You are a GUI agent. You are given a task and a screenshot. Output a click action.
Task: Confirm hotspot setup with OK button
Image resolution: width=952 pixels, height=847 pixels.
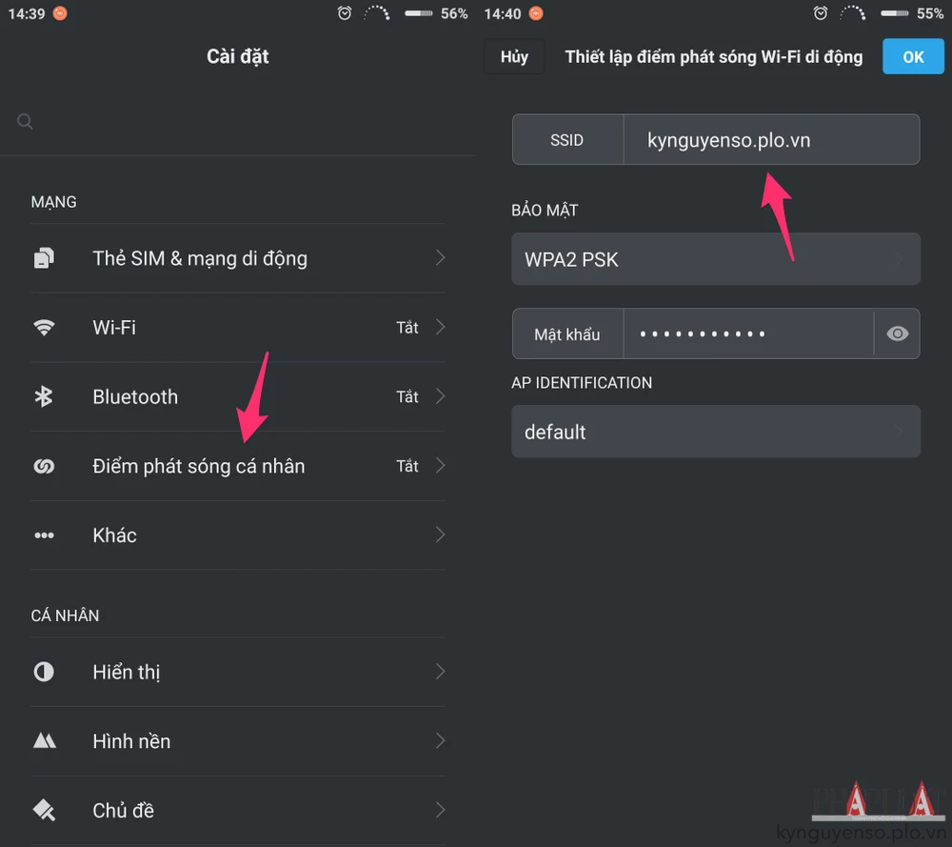913,57
